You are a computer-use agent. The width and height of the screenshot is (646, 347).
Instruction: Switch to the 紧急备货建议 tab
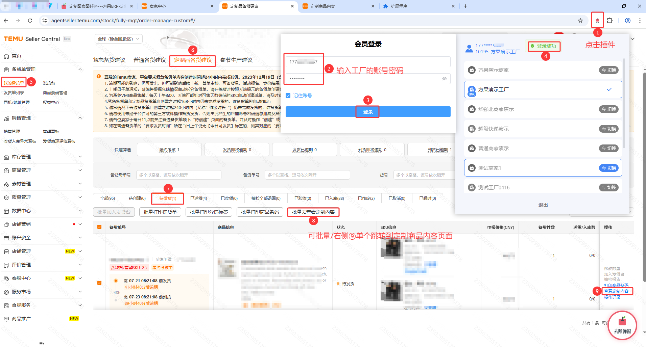click(x=109, y=60)
